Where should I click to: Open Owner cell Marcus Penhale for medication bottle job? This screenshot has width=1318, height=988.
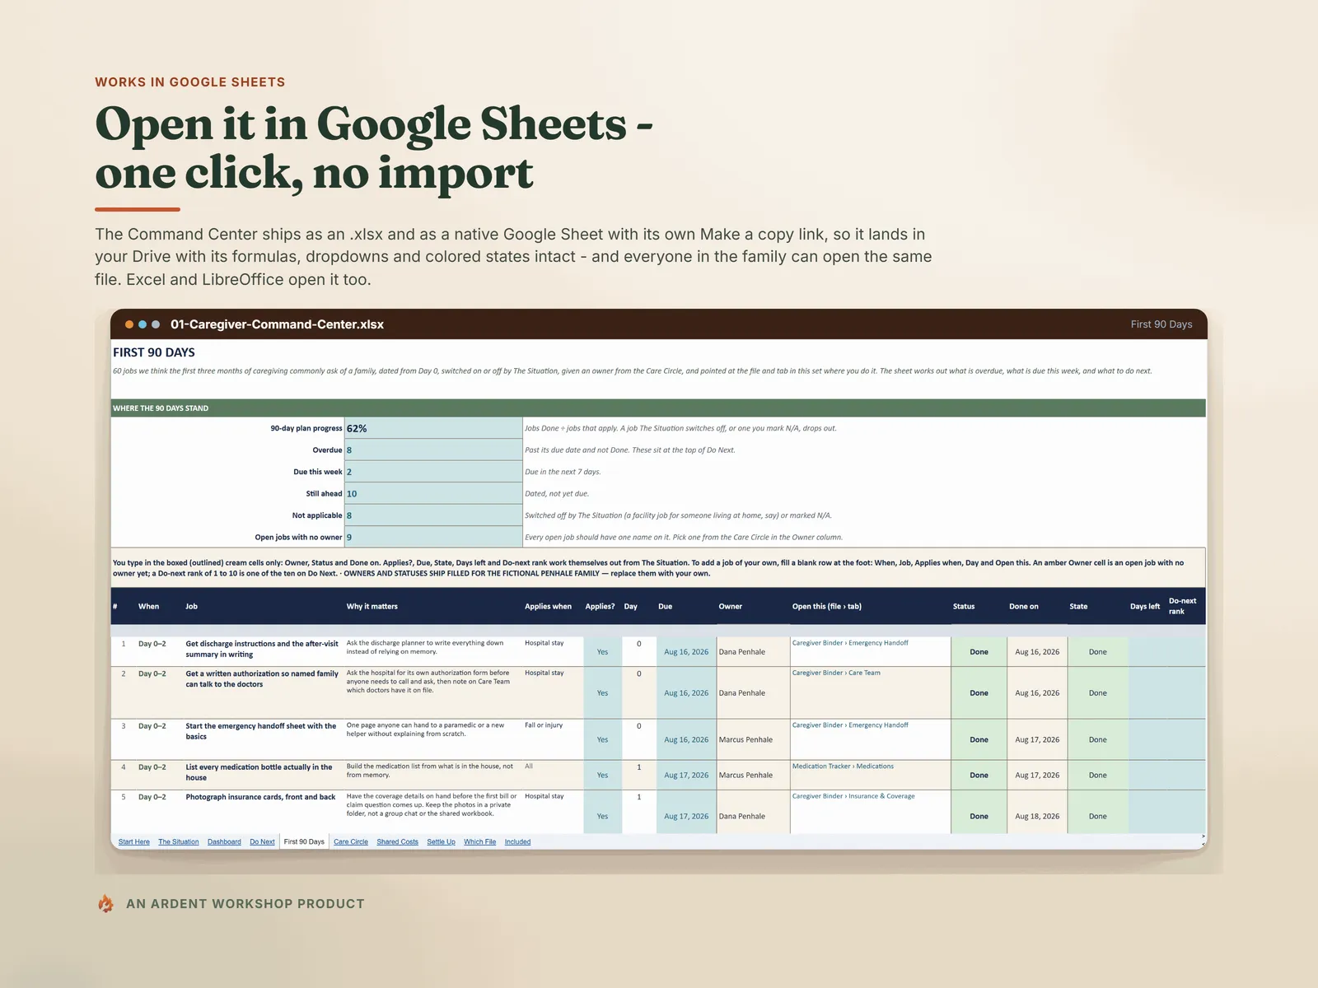coord(753,775)
